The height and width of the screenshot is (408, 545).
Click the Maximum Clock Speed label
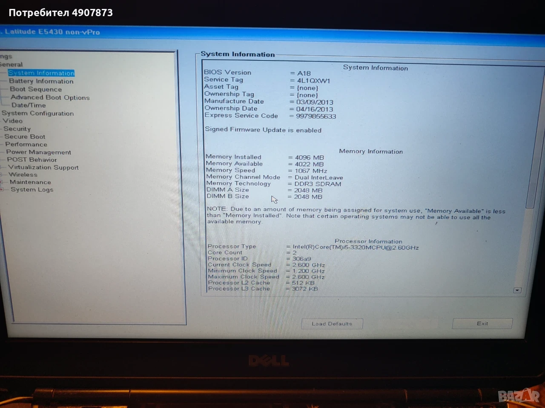[244, 277]
